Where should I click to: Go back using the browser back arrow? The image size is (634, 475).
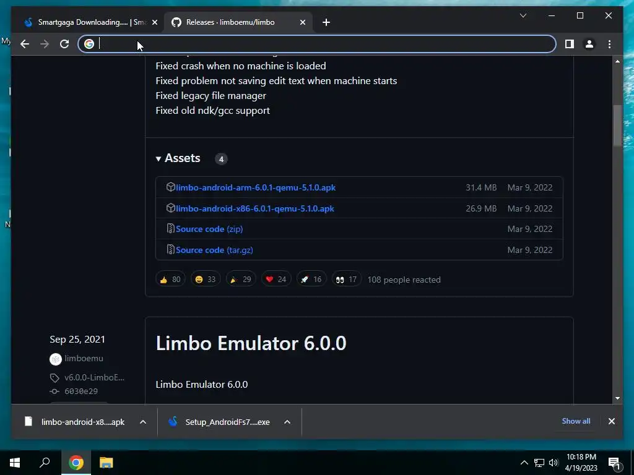pyautogui.click(x=25, y=44)
